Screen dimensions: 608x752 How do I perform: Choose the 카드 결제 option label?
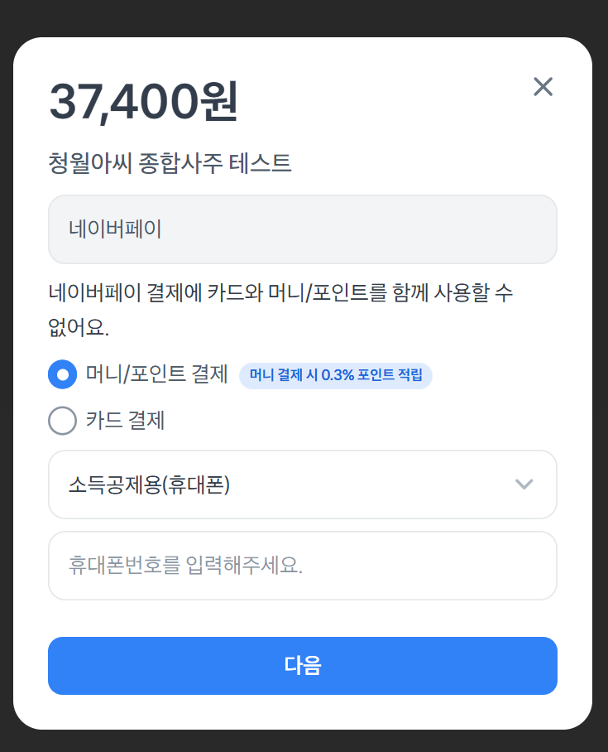point(126,421)
